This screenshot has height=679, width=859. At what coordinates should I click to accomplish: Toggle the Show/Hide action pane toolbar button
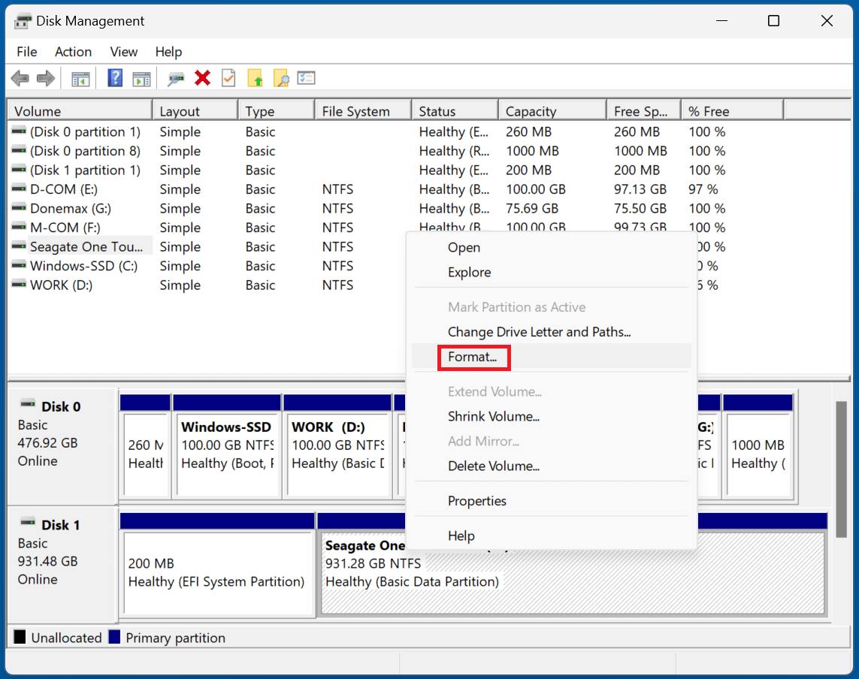[141, 78]
